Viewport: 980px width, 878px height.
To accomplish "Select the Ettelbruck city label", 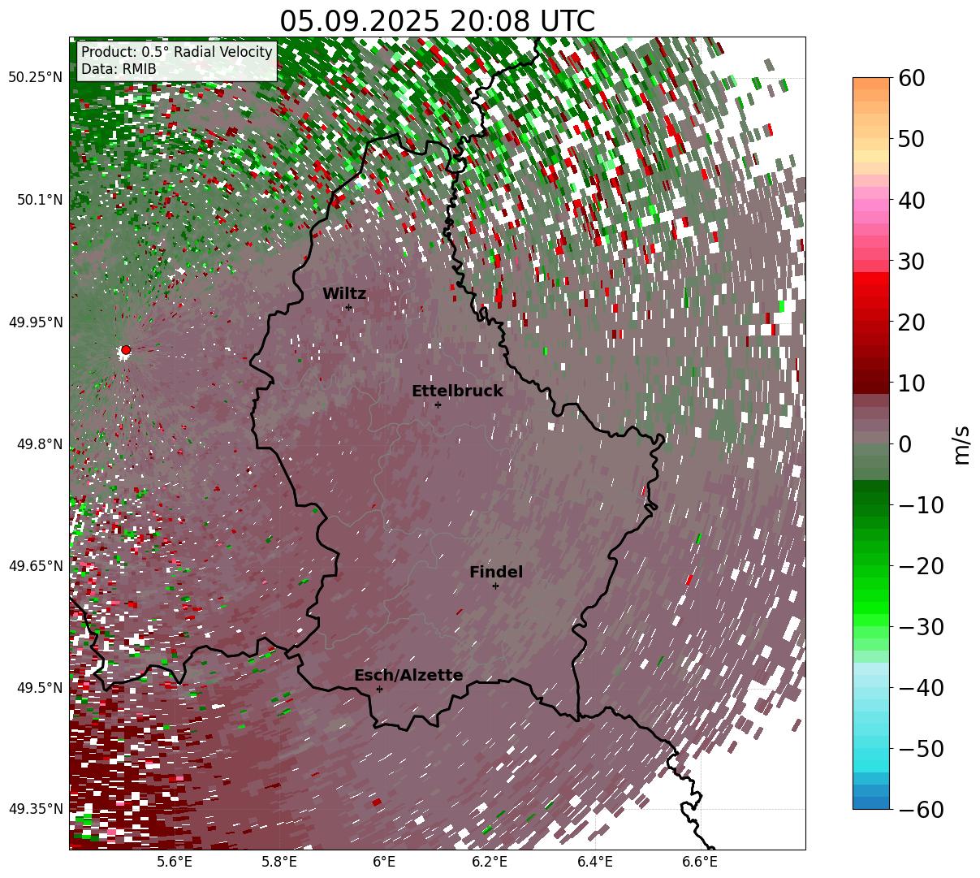I will 457,391.
